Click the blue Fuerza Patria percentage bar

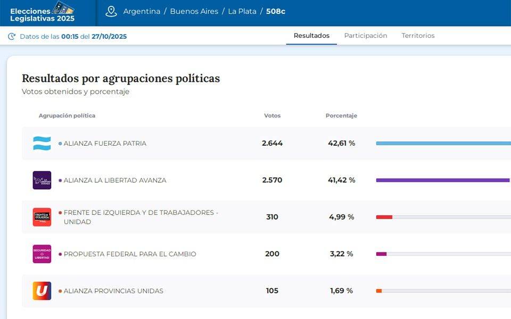point(443,144)
